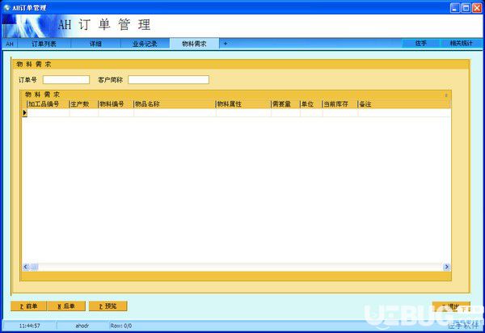Click the Row: 0/0 status text
Viewport: 485px width, 333px height.
click(x=121, y=326)
